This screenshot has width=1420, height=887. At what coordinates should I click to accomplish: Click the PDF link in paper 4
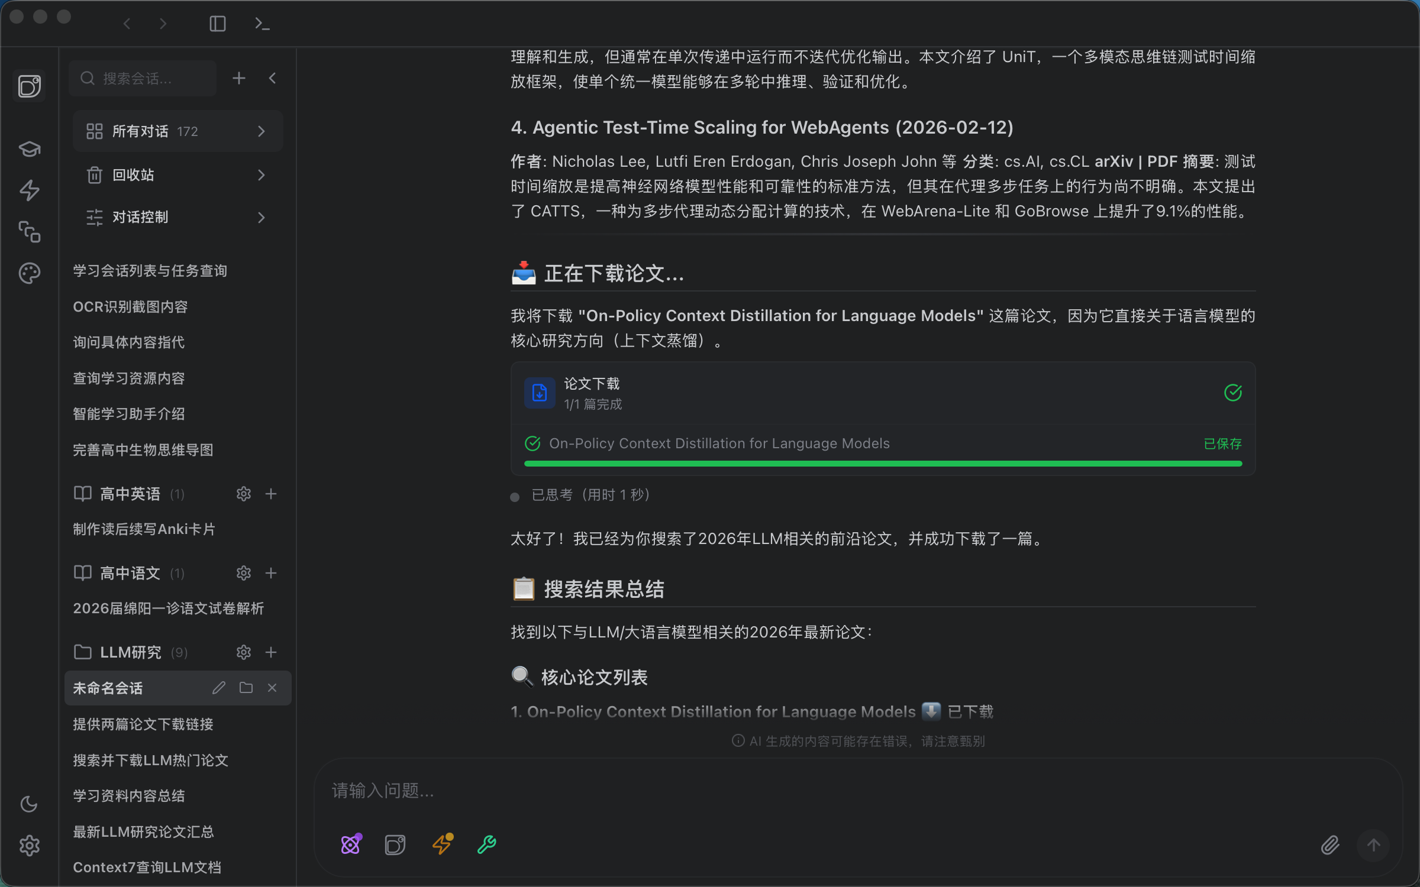coord(1162,161)
